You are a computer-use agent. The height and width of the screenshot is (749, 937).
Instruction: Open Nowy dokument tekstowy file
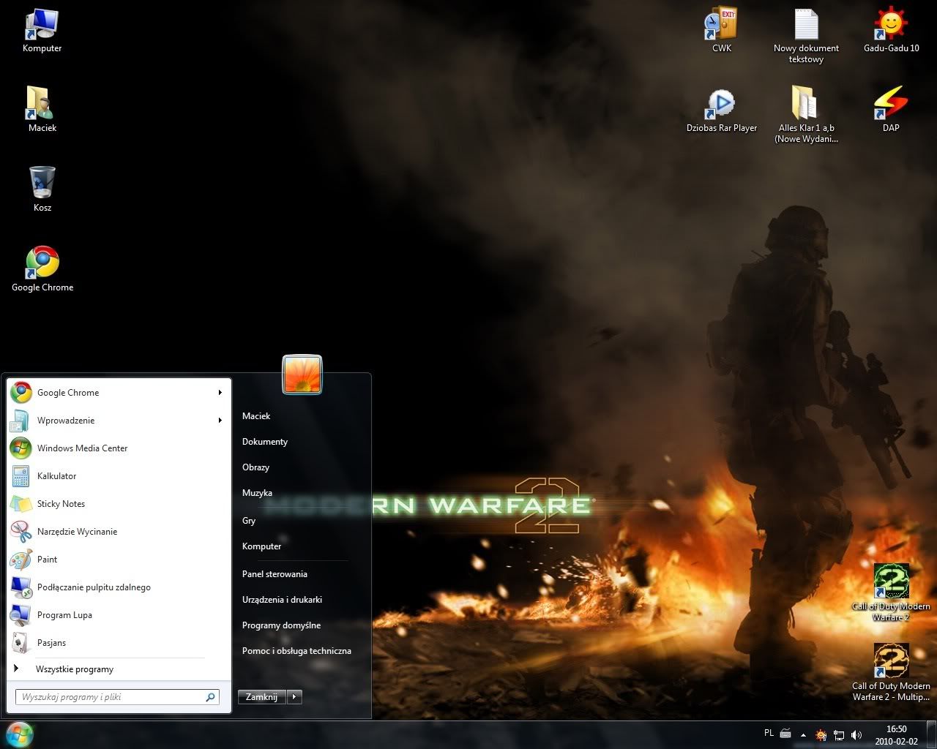click(x=806, y=36)
